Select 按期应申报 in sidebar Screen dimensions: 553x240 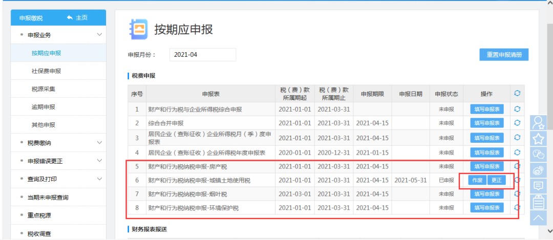tap(58, 53)
